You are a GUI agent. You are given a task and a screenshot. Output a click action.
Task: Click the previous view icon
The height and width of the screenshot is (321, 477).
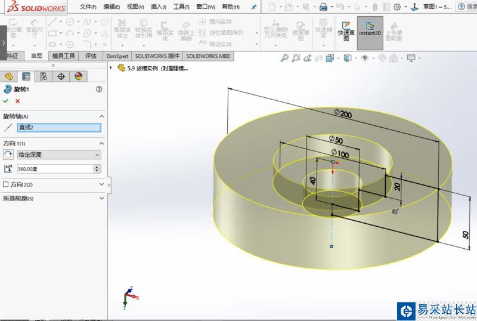[307, 58]
